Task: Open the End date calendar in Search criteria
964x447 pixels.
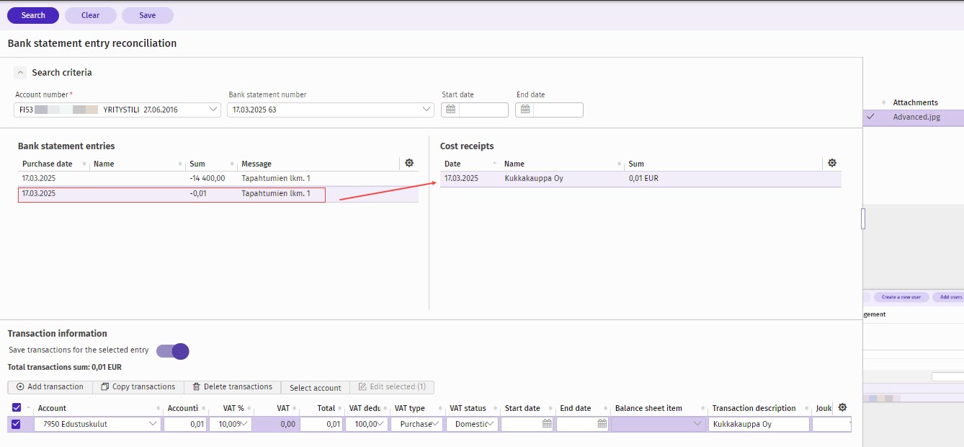Action: (x=525, y=110)
